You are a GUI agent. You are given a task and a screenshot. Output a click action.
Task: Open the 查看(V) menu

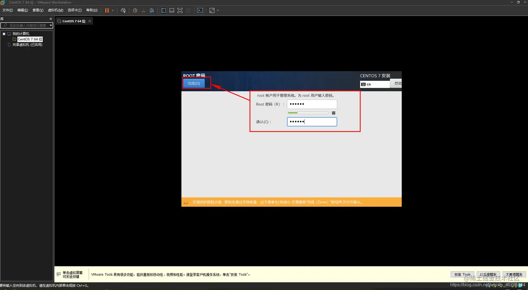38,10
